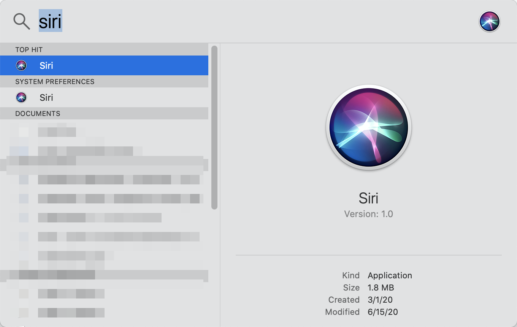Select the Siri result under Top Hit
This screenshot has height=327, width=517.
(x=104, y=65)
